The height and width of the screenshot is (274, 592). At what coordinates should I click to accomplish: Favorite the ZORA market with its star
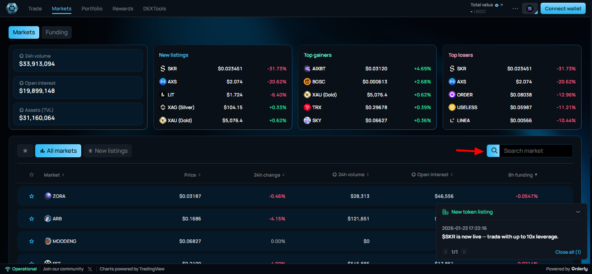point(32,196)
